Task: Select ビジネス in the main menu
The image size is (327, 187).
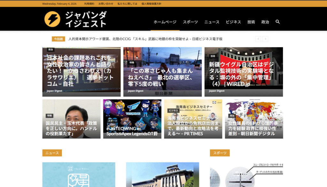Action: [x=233, y=22]
